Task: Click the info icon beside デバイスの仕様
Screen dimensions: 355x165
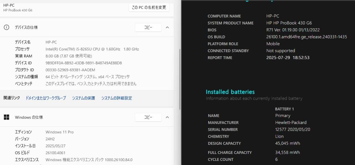Action: [6, 27]
